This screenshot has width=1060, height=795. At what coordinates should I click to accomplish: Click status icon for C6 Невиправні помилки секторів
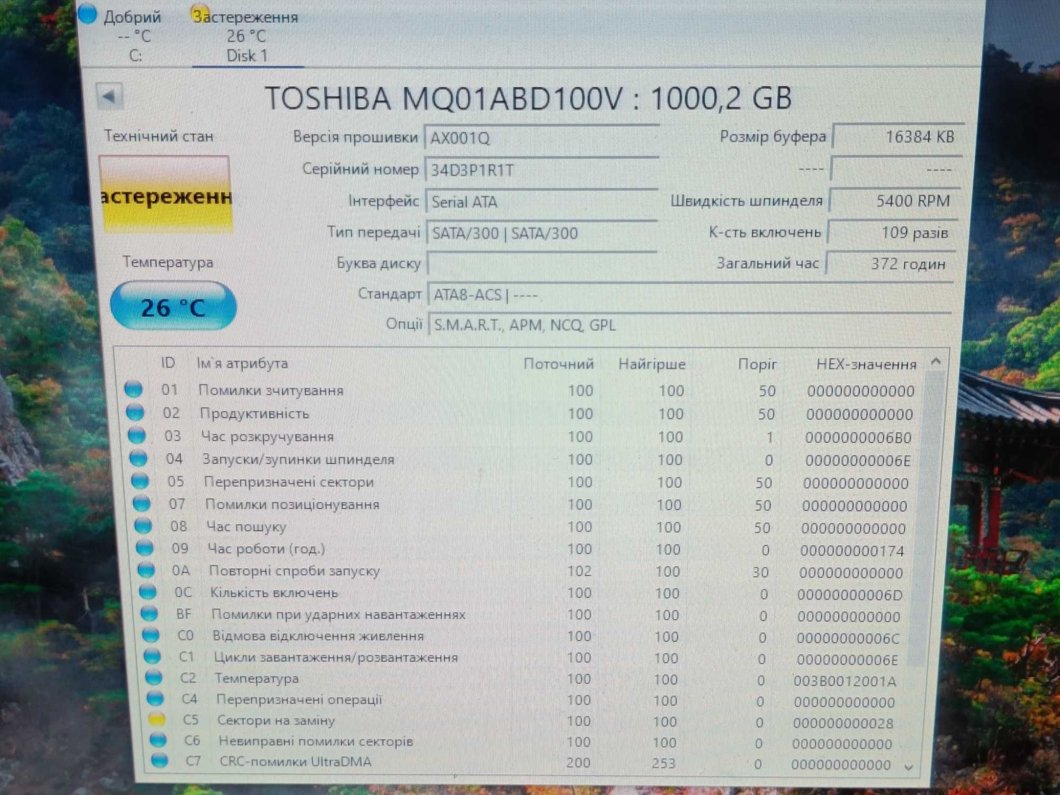[x=158, y=739]
